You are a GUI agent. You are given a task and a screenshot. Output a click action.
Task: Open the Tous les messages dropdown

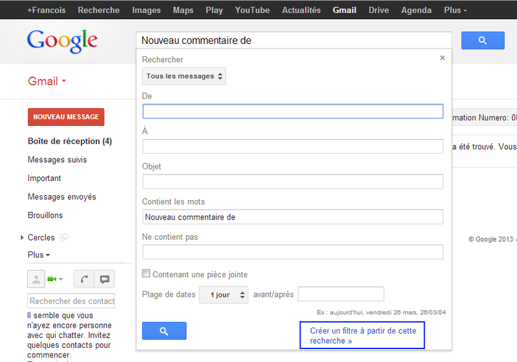tap(184, 76)
